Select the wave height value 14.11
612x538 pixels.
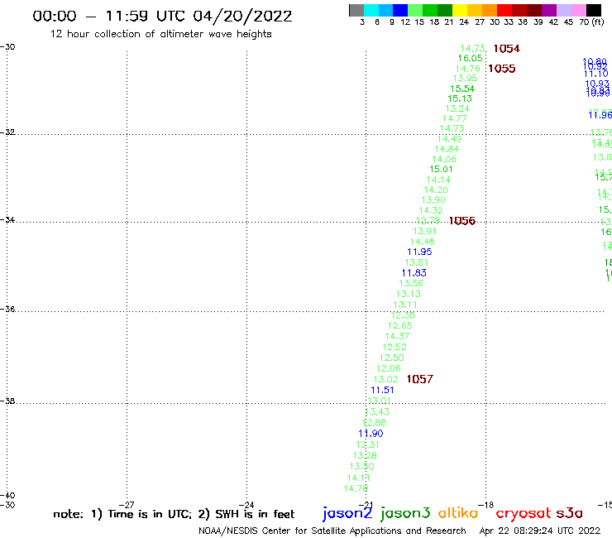pos(358,478)
